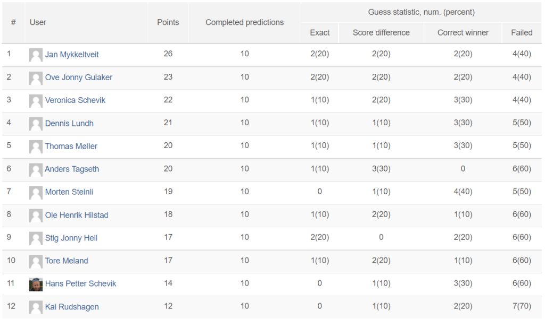Screen dimensions: 545x319
Task: Open Ole Henrik Hilstad's profile link
Action: tap(77, 215)
